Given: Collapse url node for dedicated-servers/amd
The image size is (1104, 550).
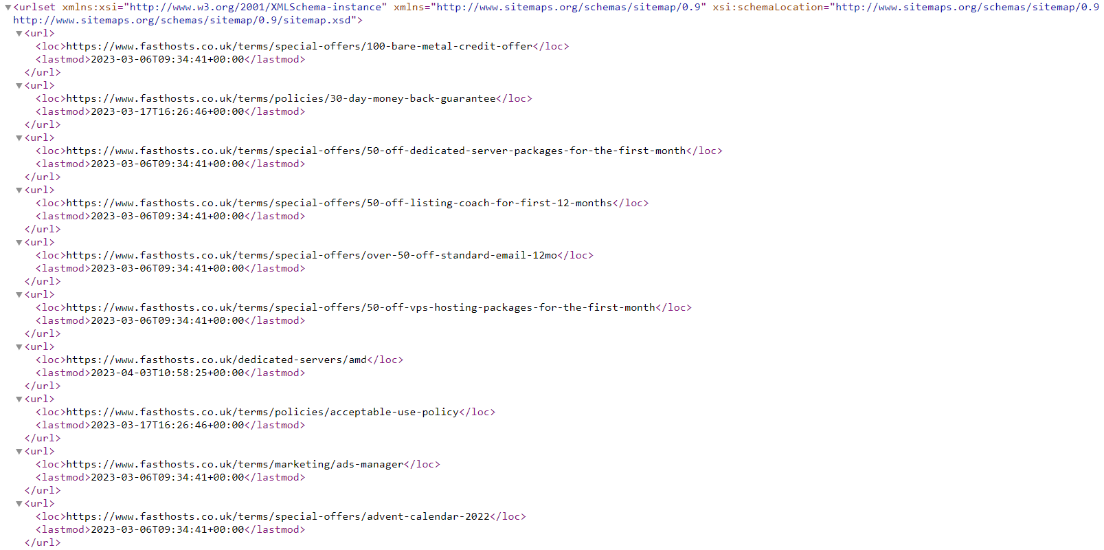Looking at the screenshot, I should pos(19,347).
